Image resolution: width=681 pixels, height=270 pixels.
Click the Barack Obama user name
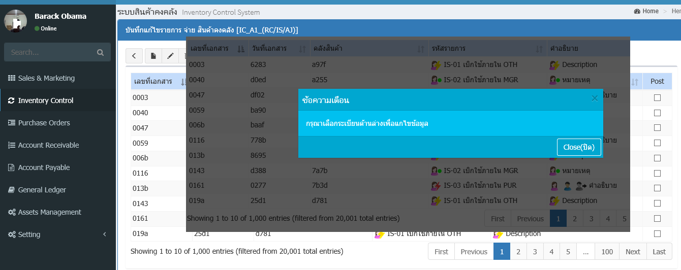[60, 16]
